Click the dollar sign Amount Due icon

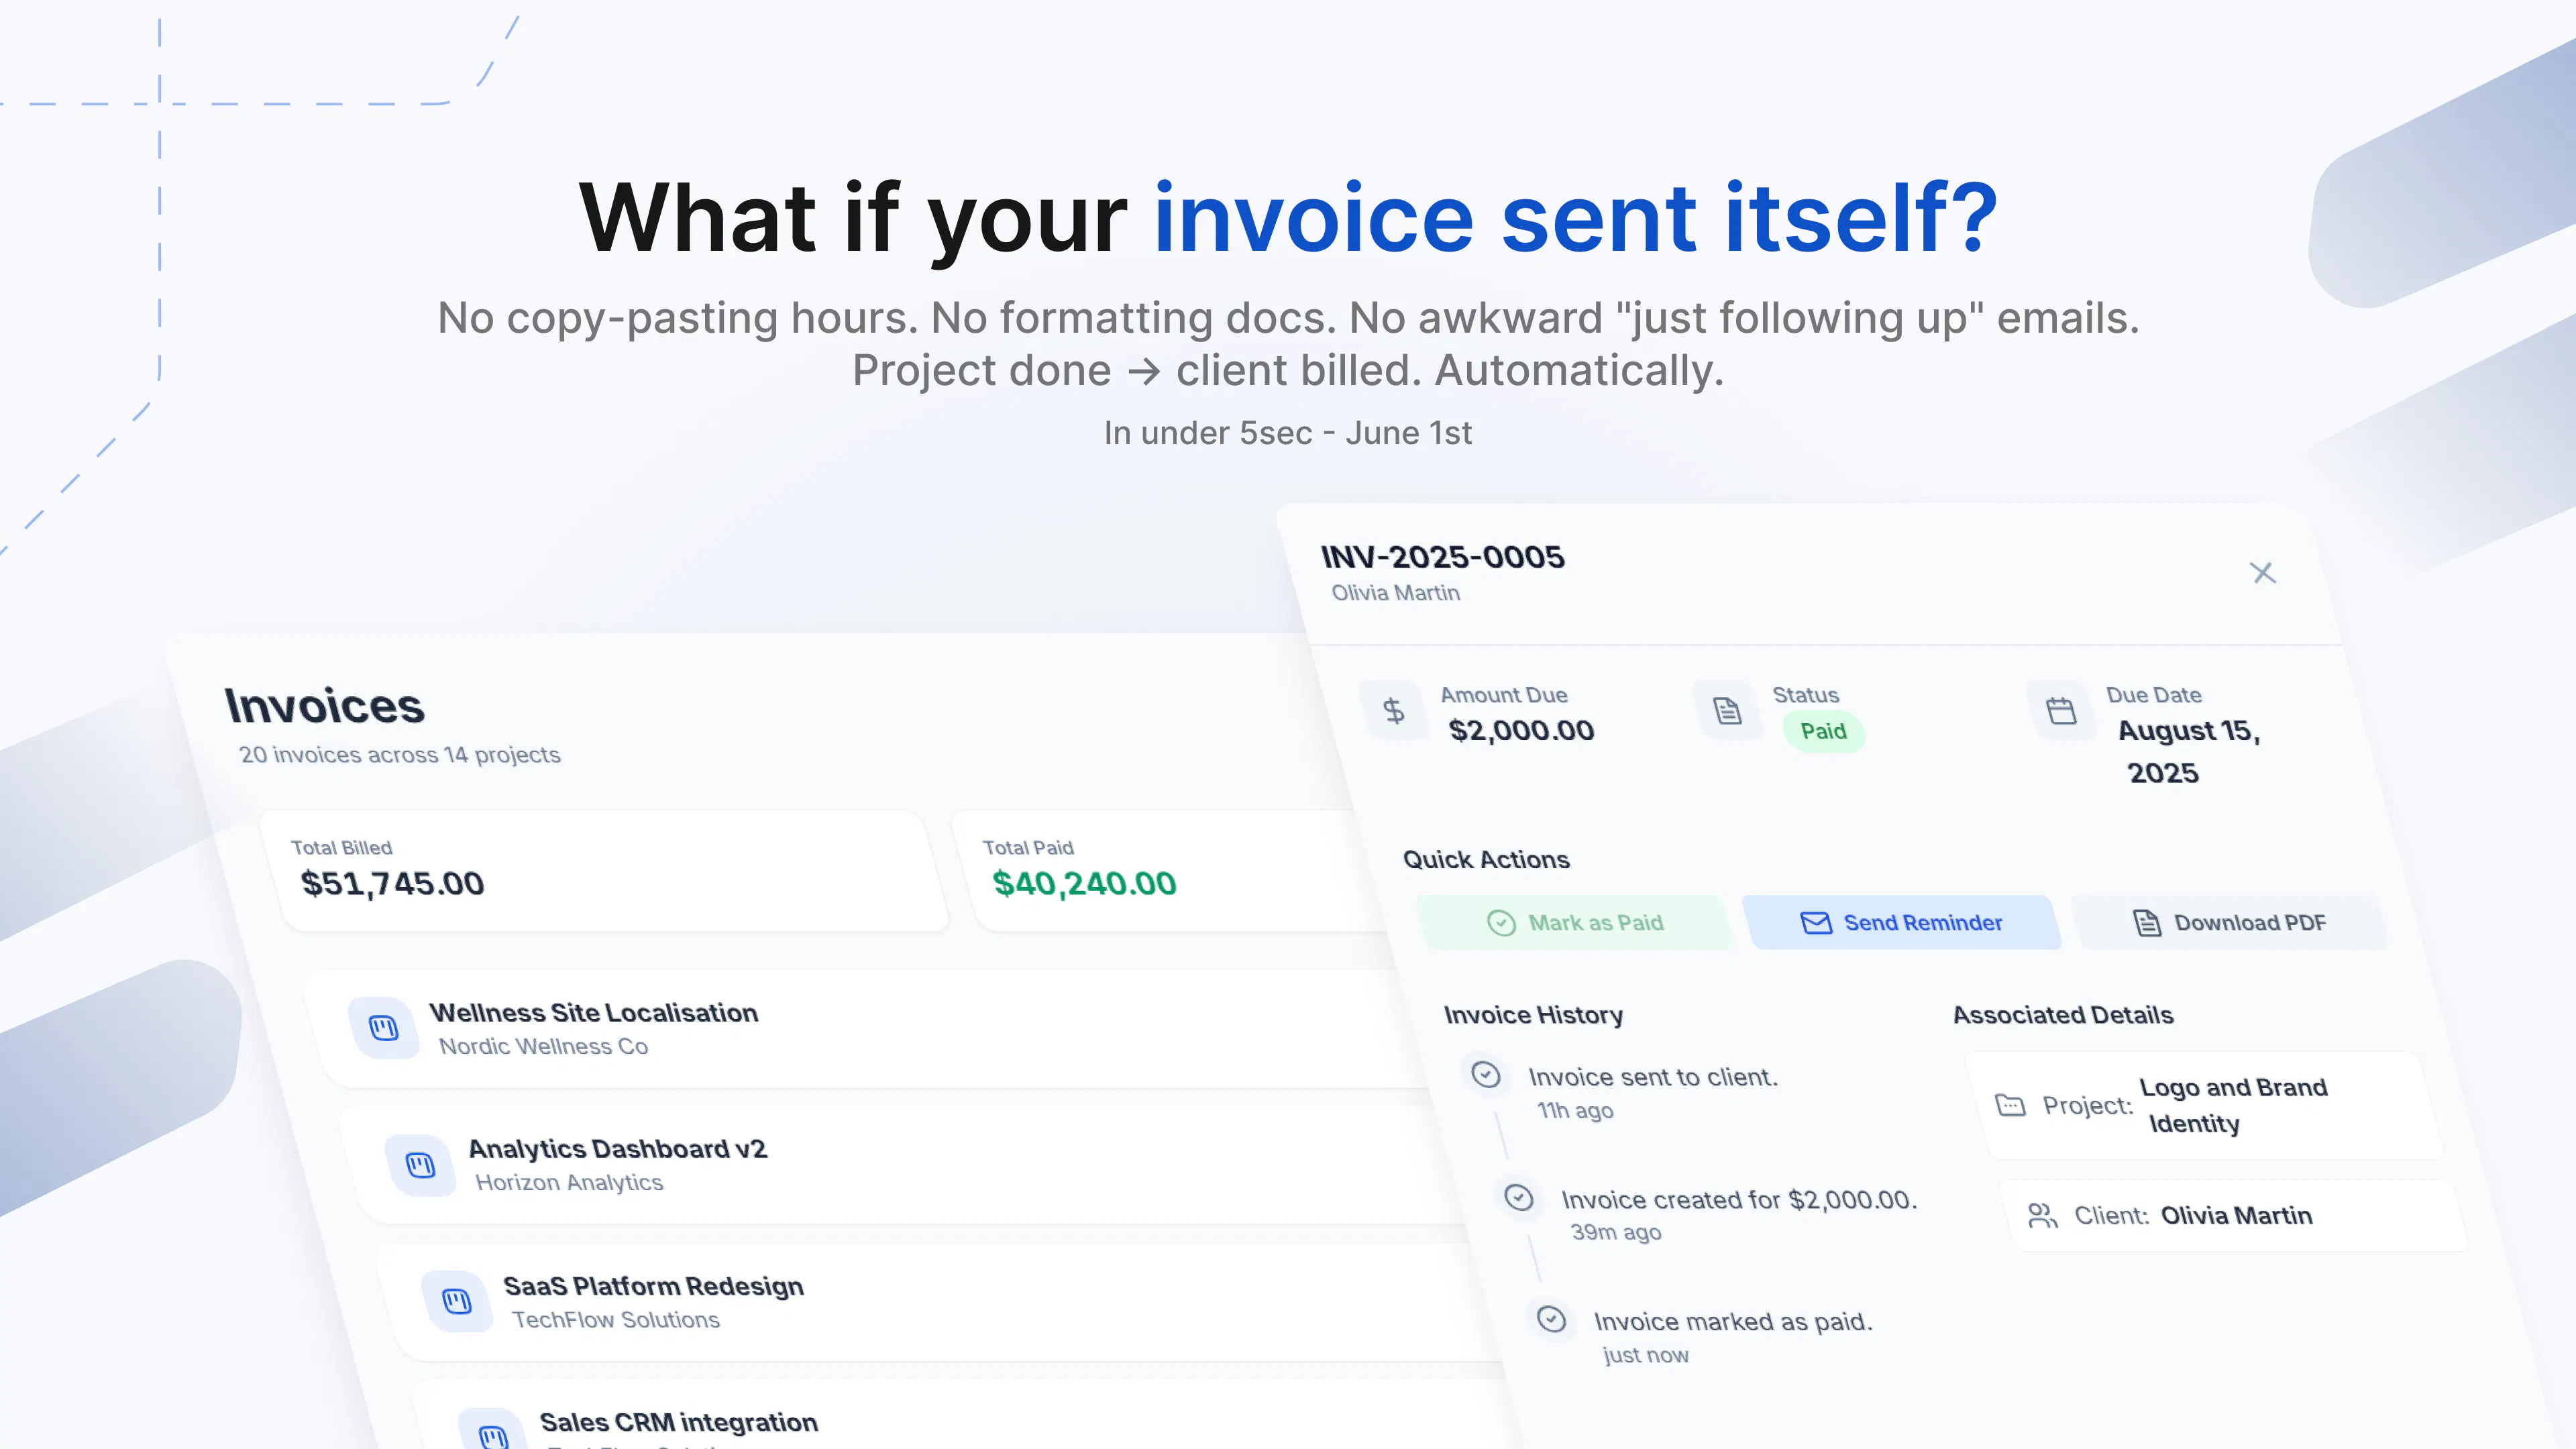(x=1393, y=710)
